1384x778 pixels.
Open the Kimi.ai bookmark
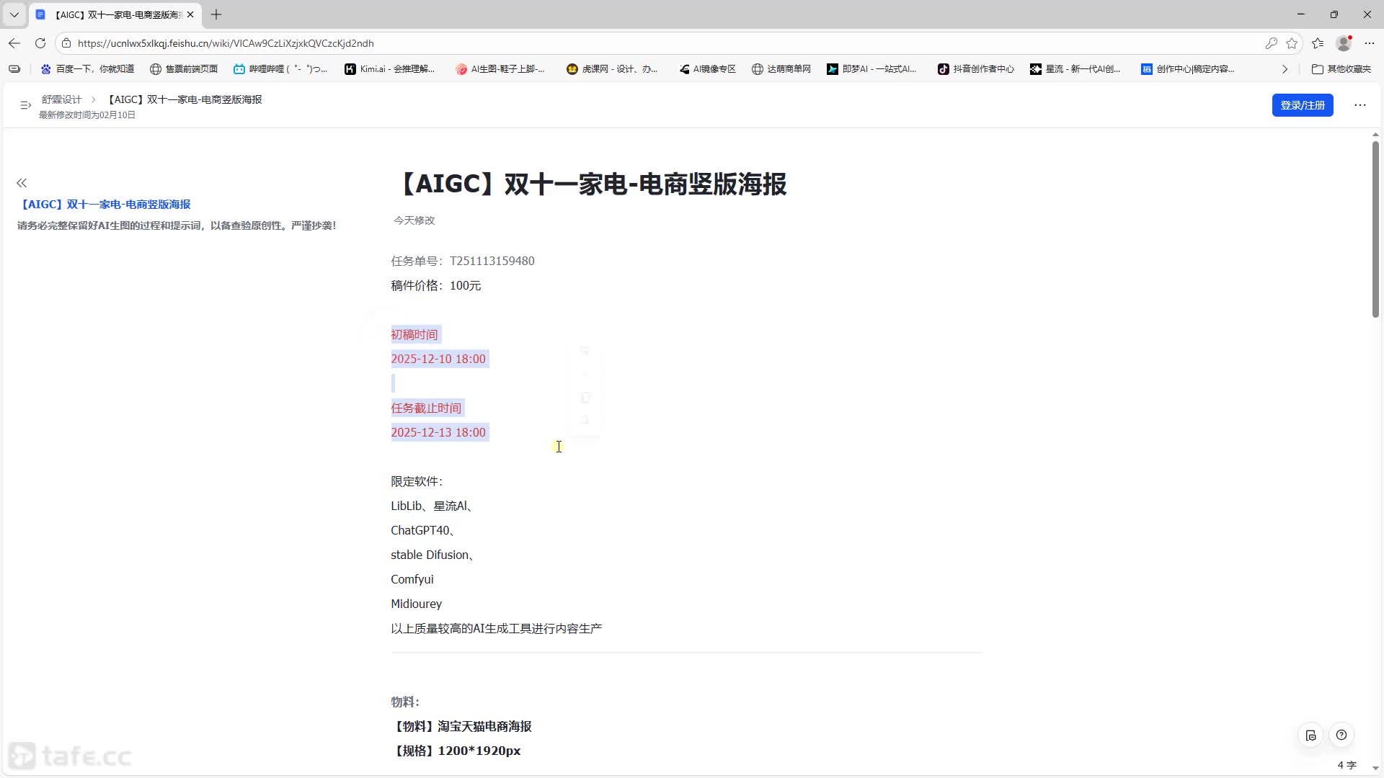click(x=390, y=69)
